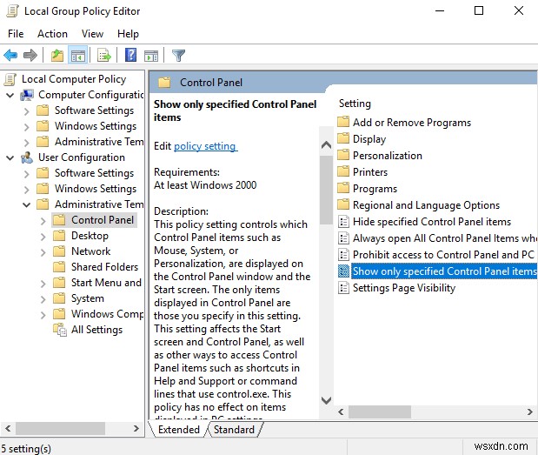Image resolution: width=538 pixels, height=455 pixels.
Task: Select Always open All Control Panel Items policy
Action: tap(445, 238)
